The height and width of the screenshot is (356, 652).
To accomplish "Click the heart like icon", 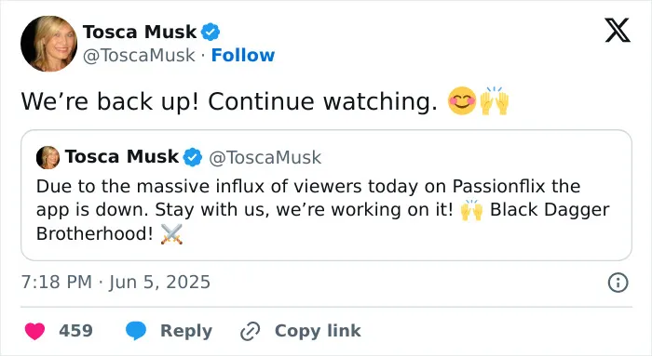I will click(35, 331).
